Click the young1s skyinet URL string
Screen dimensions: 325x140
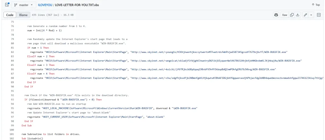[x=209, y=52]
